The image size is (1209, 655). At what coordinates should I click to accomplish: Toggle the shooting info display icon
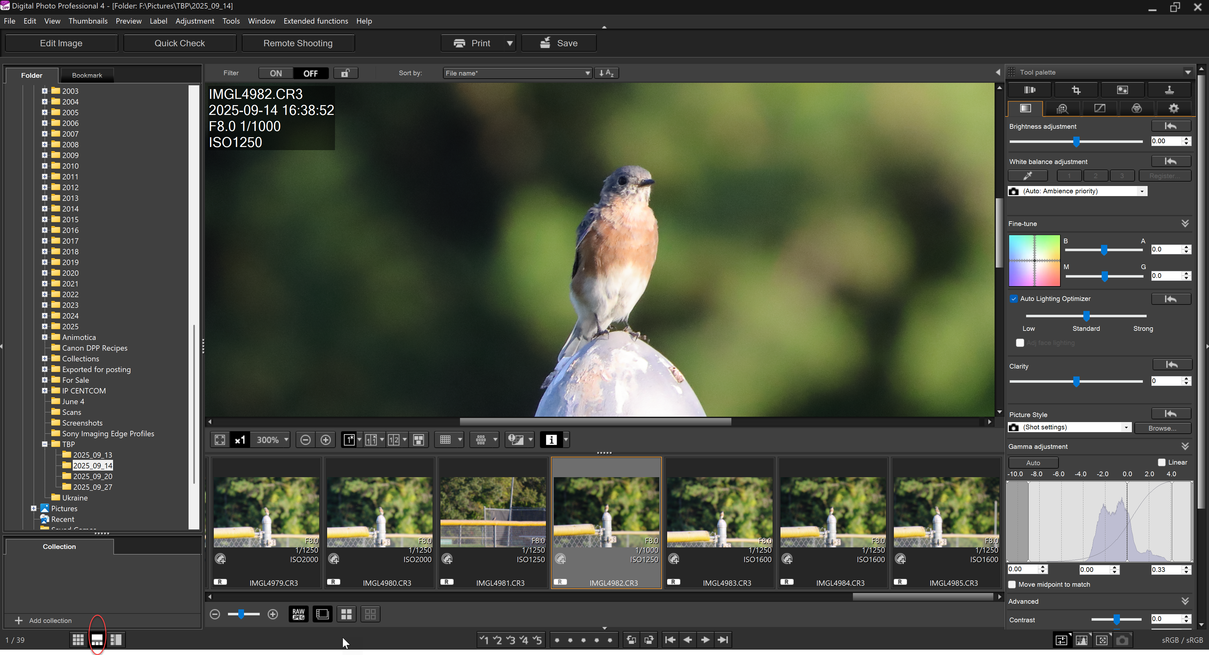(551, 440)
